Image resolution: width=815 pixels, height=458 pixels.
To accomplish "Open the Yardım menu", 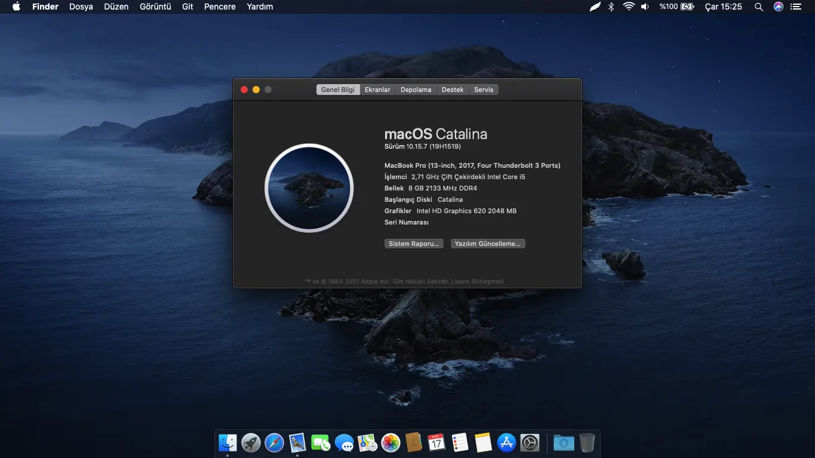I will click(x=260, y=7).
